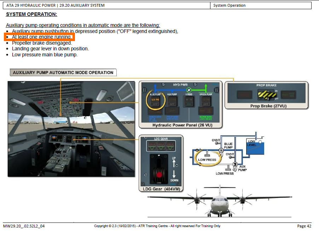The image size is (319, 231).
Task: Click the SYSTEM OPERATION: heading
Action: tap(31, 14)
